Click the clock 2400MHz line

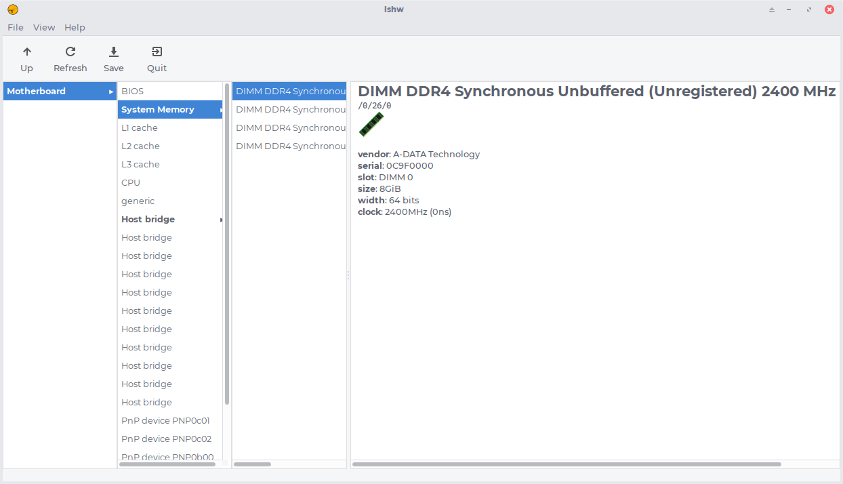tap(405, 211)
